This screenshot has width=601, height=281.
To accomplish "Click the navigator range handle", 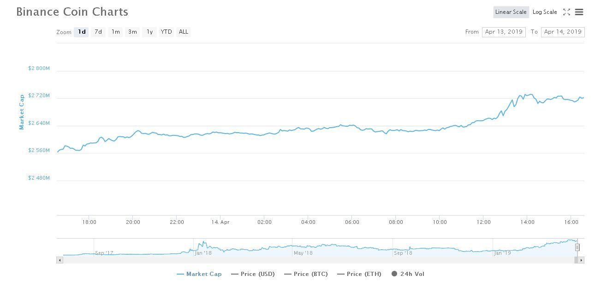I will tap(577, 247).
